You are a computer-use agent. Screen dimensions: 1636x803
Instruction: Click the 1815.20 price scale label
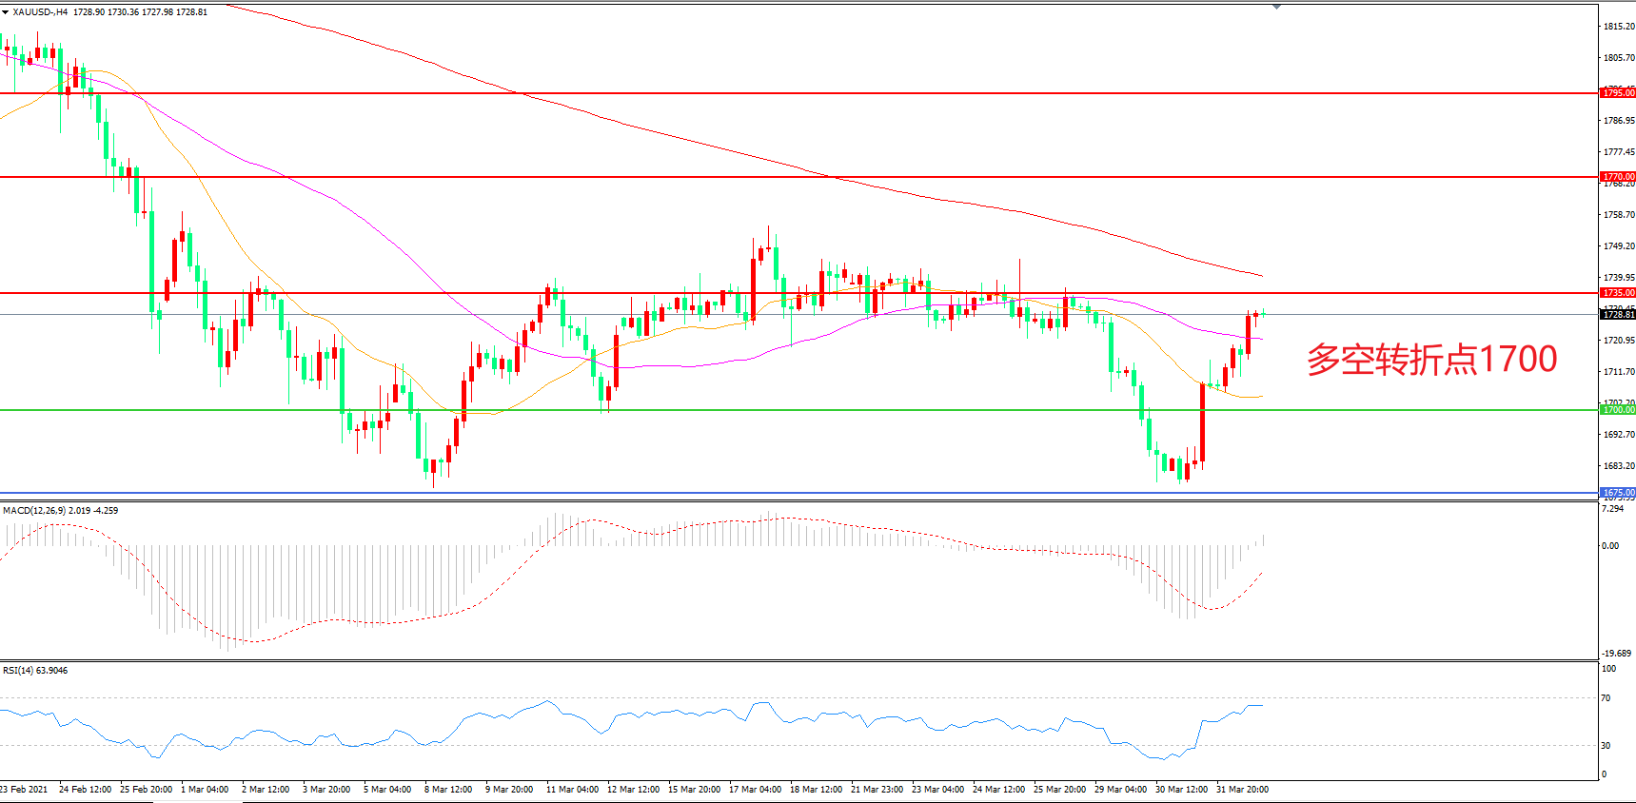1618,27
